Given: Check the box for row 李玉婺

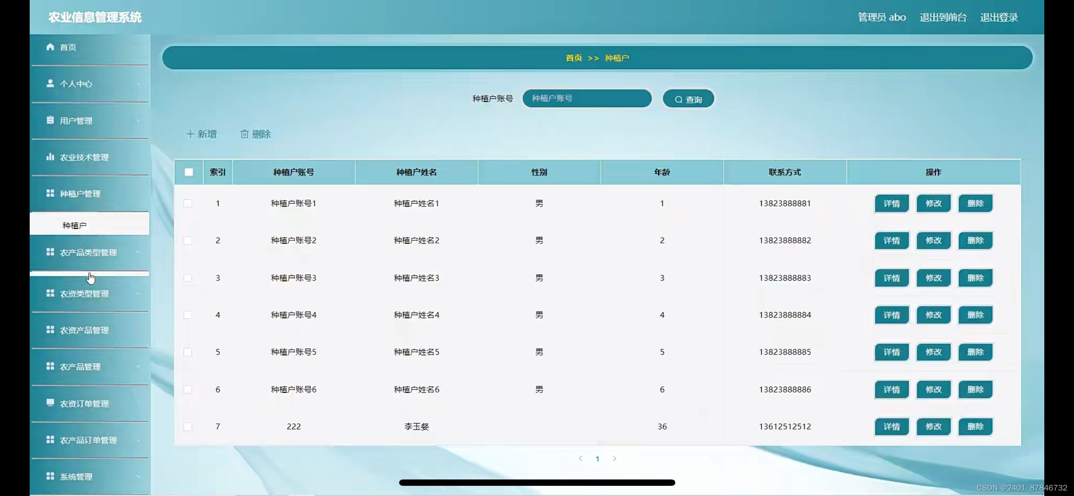Looking at the screenshot, I should click(188, 426).
